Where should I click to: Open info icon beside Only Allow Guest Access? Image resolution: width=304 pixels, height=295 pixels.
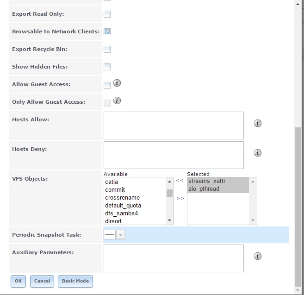pyautogui.click(x=117, y=100)
